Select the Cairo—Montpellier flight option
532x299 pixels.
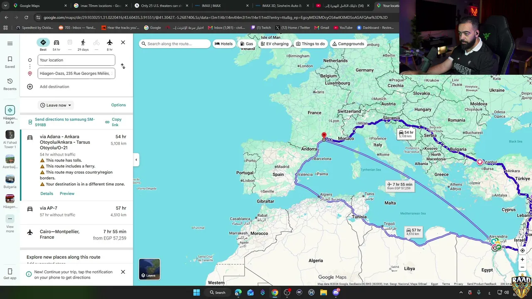coord(76,235)
